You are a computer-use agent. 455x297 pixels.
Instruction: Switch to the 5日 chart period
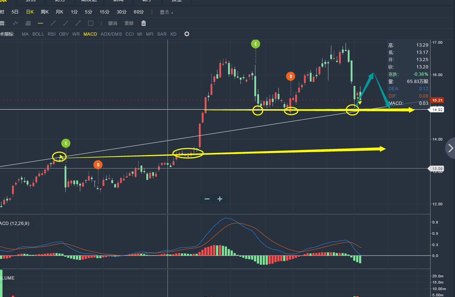[x=15, y=12]
